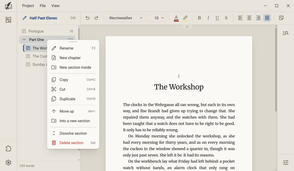Choose Move up from the context menu
This screenshot has height=171, width=294.
tap(73, 111)
